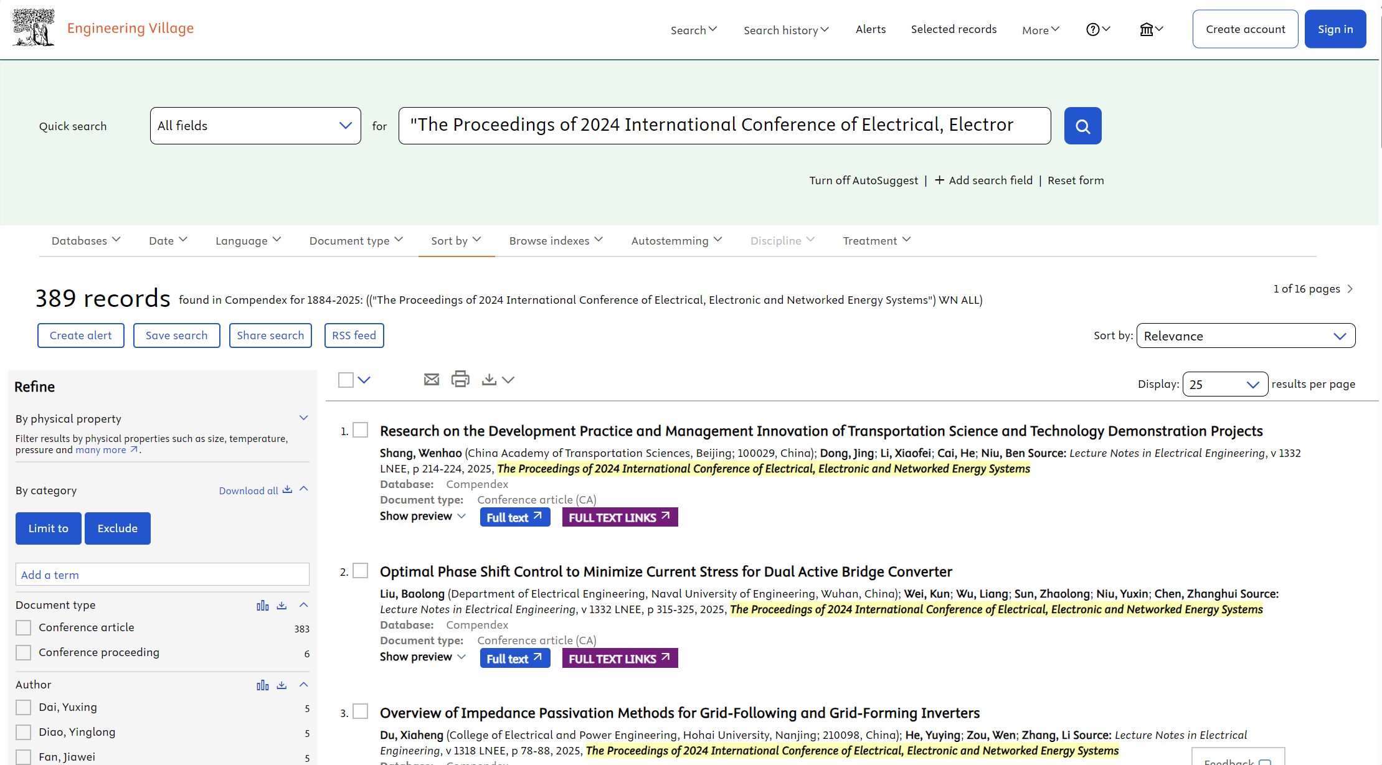
Task: Show preview for result 1
Action: coord(423,516)
